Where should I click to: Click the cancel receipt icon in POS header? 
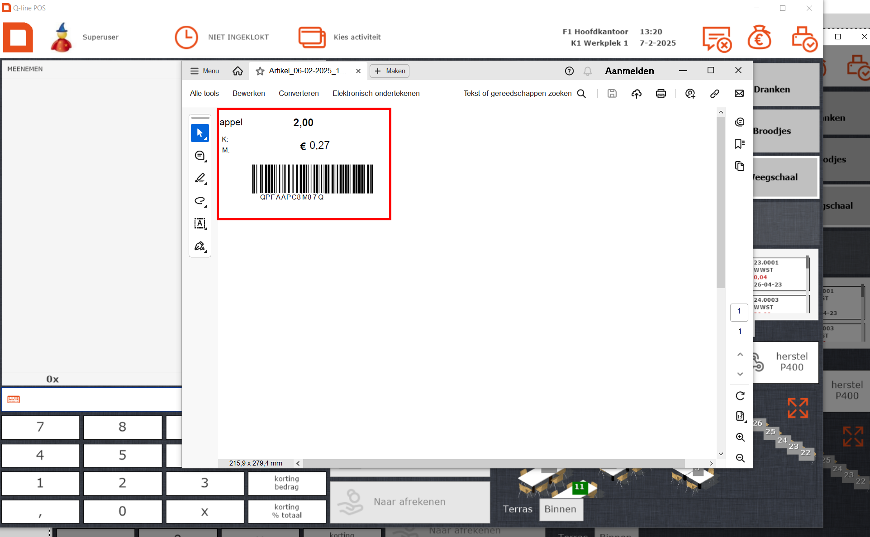click(x=717, y=39)
